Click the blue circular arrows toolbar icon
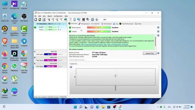195x110 pixels. click(74, 20)
